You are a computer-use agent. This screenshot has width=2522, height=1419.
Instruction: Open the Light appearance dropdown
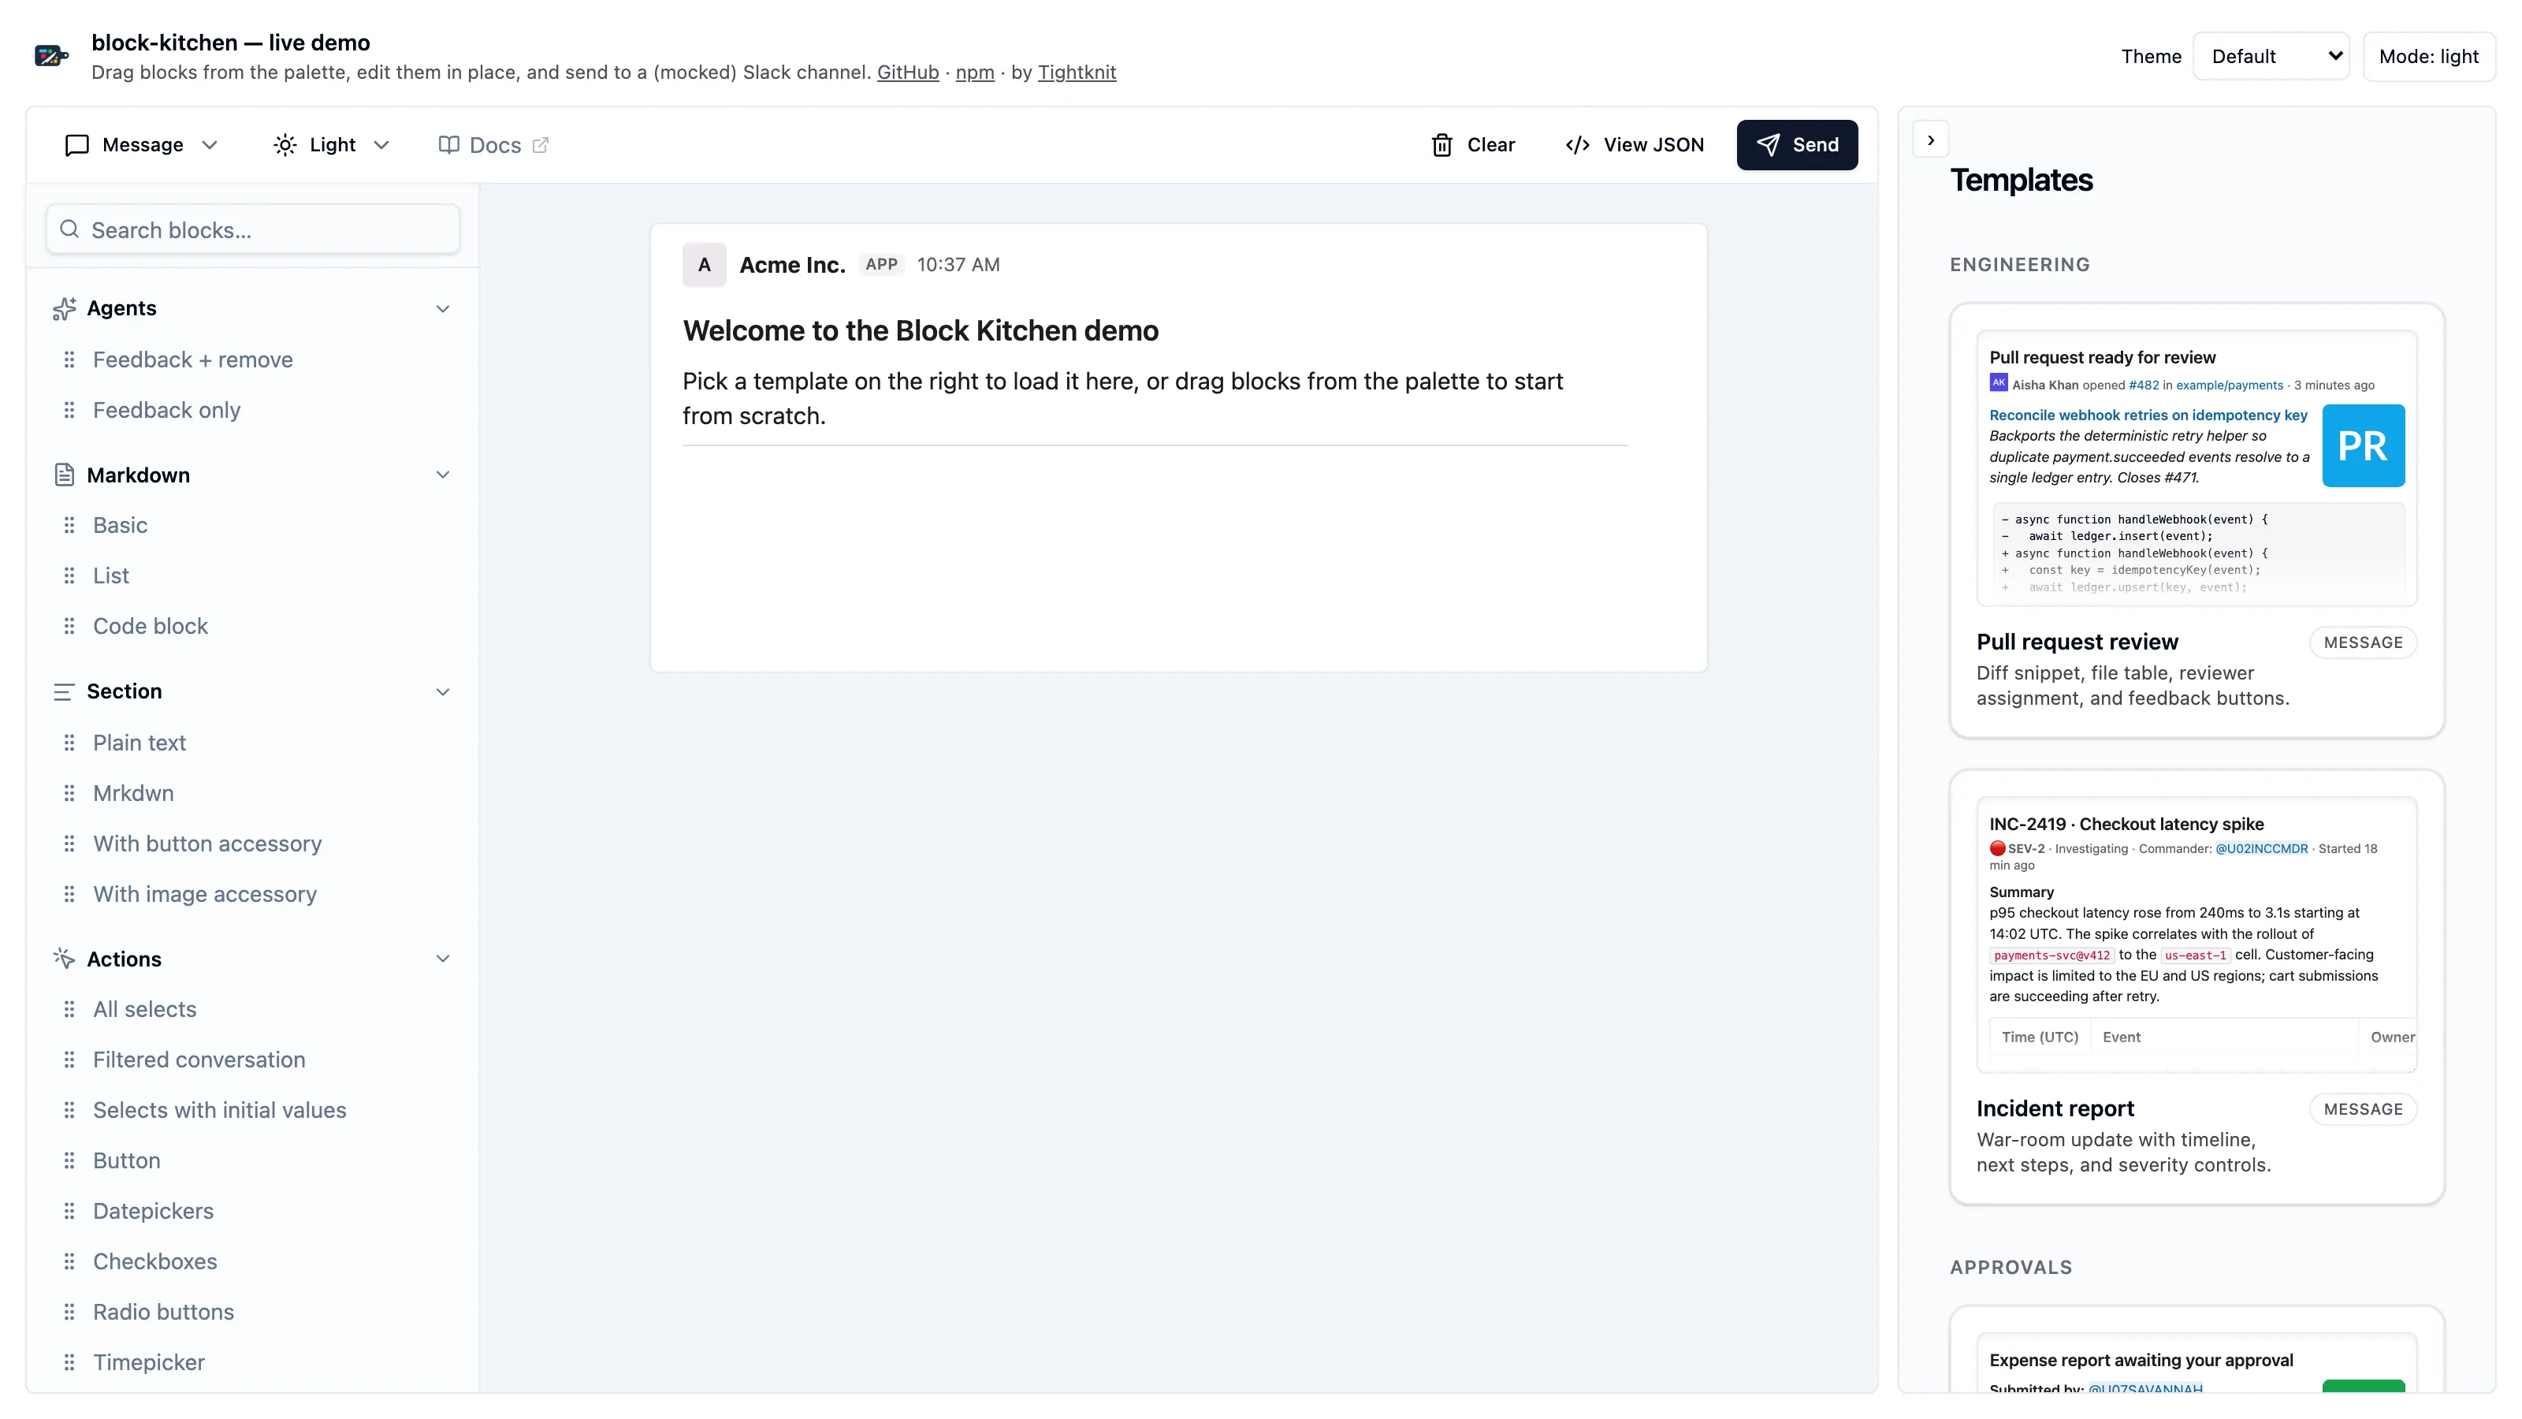point(332,145)
